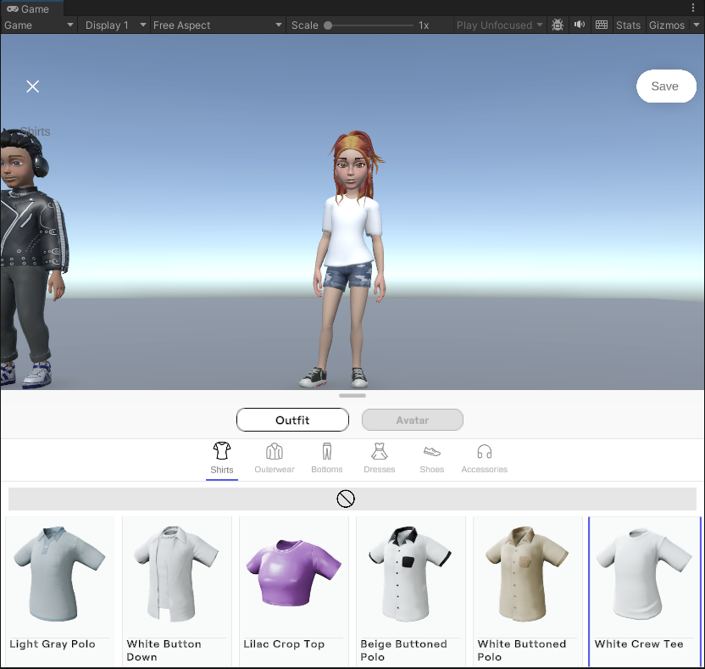This screenshot has height=669, width=705.
Task: Open the Accessories category
Action: 484,452
